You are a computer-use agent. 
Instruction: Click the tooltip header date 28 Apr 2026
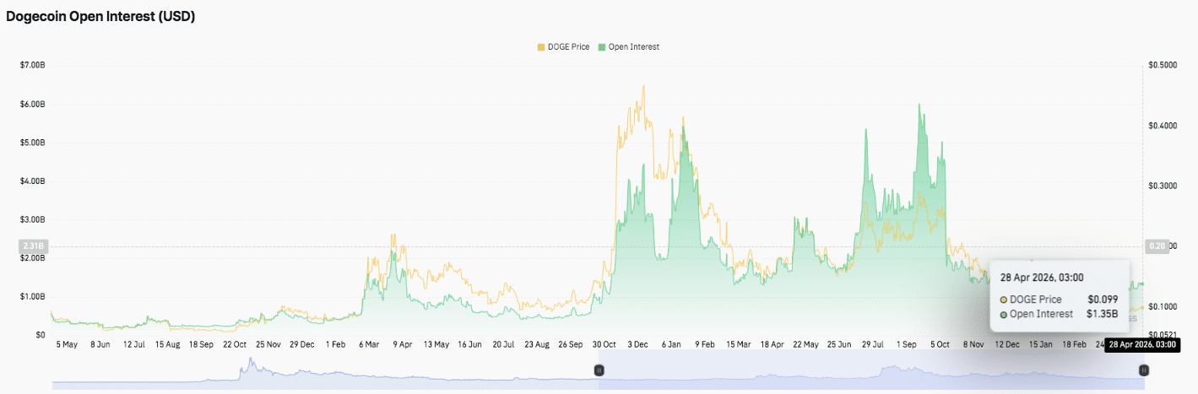pos(1042,277)
